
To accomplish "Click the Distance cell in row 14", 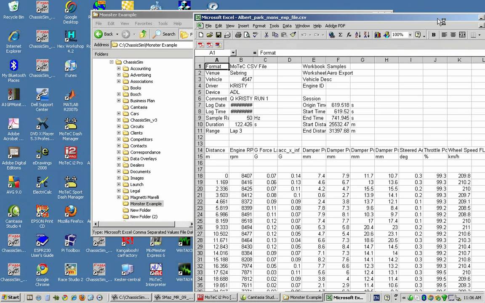I will [216, 150].
